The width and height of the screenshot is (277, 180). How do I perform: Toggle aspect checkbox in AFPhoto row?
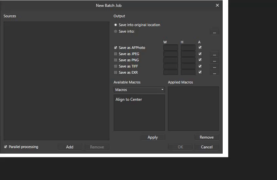(200, 47)
